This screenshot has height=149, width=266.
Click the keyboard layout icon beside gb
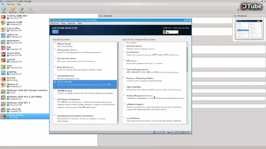(165, 32)
